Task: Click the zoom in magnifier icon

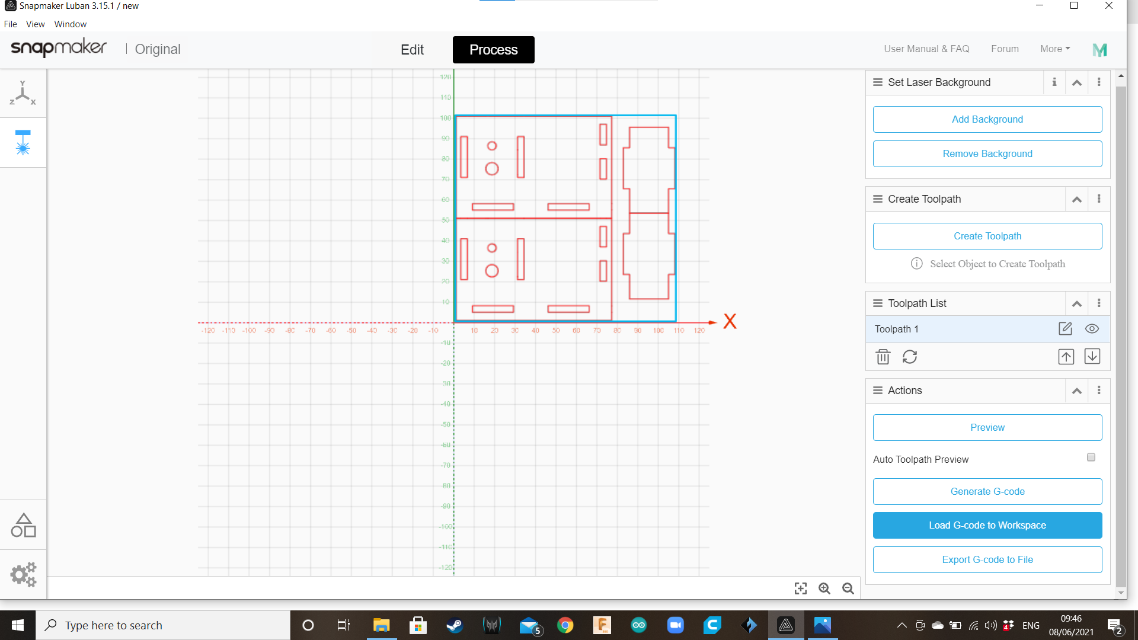Action: tap(824, 588)
